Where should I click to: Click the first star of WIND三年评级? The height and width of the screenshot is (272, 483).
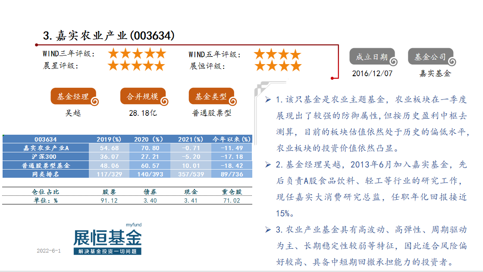click(113, 53)
